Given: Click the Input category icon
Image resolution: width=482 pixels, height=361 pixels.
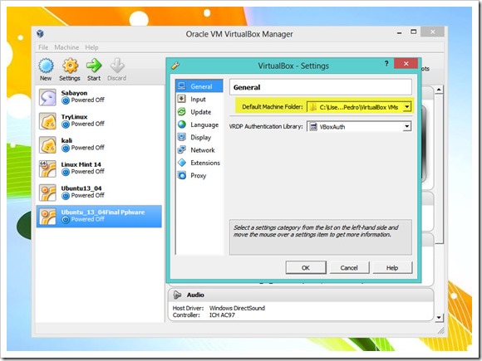Looking at the screenshot, I should coord(182,99).
